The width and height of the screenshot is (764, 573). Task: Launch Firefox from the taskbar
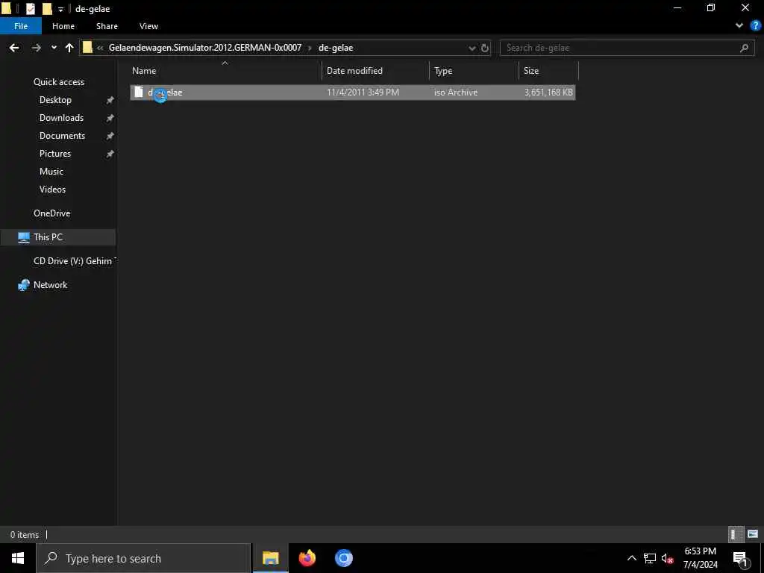307,558
